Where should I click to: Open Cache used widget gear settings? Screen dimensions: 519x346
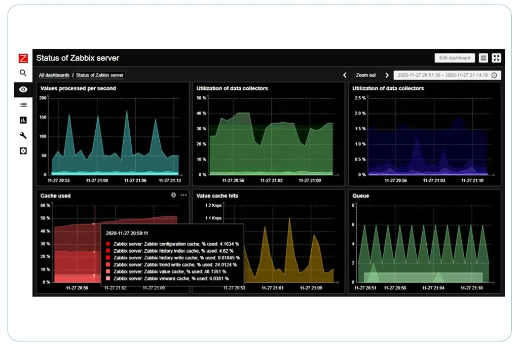click(173, 195)
